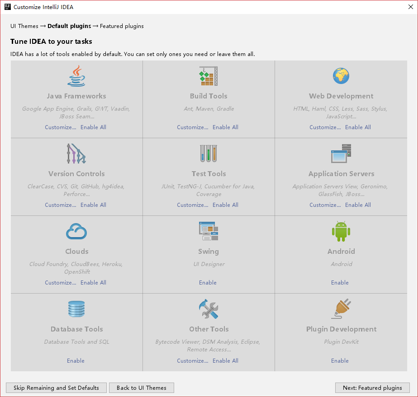Screen dimensions: 418x397
Task: Click the Web Development globe icon
Action: 341,76
